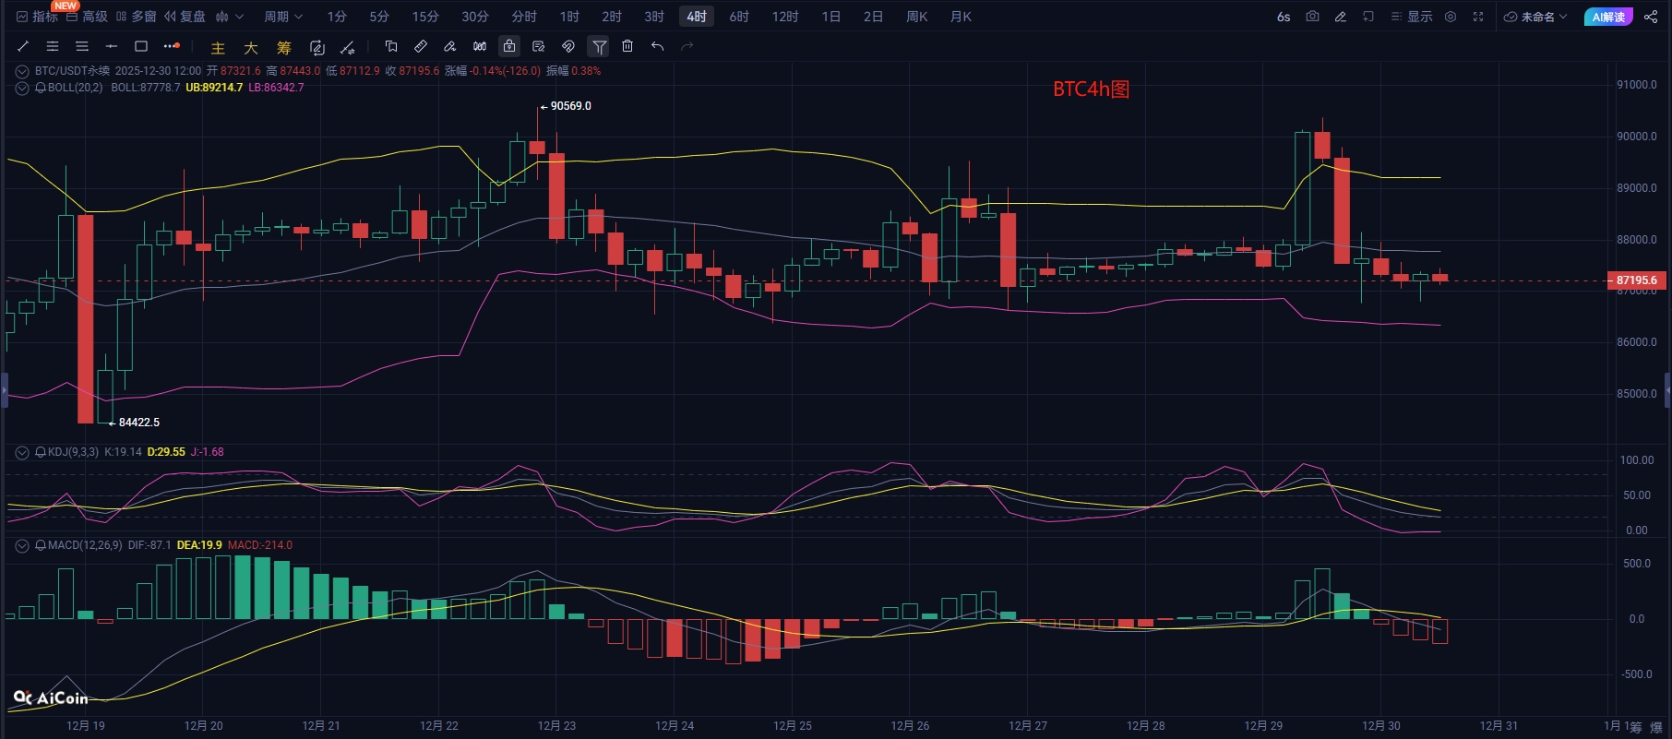Click the 12月 25 date on time axis
The width and height of the screenshot is (1672, 739).
[x=793, y=726]
